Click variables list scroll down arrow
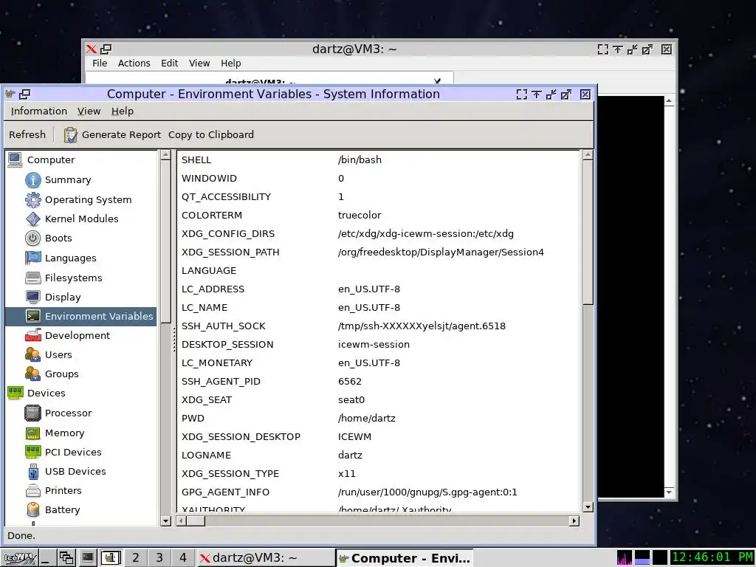The image size is (756, 567). (588, 506)
